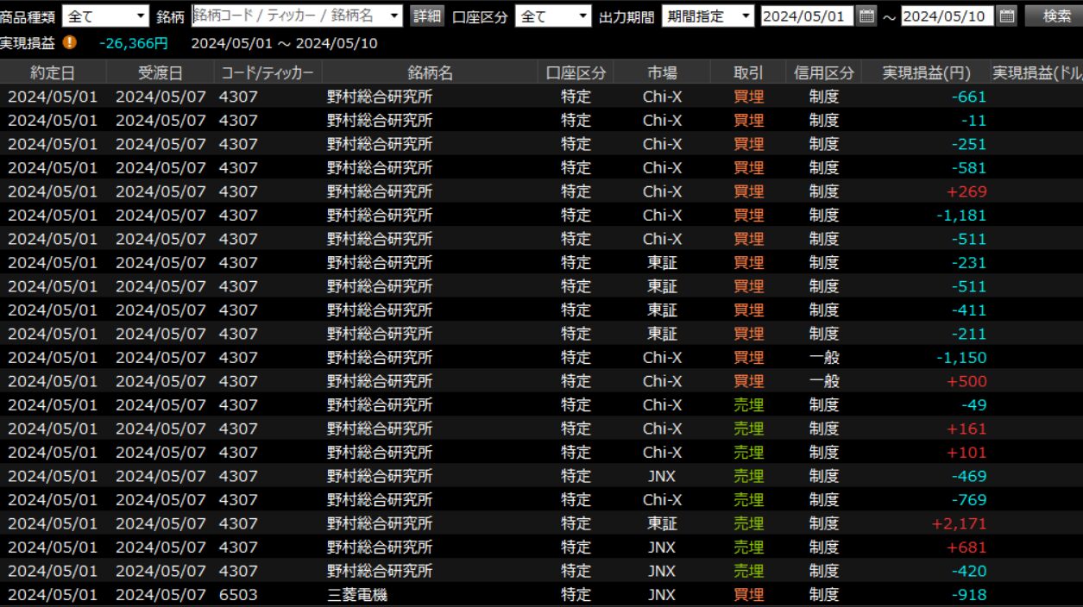
Task: Click the end date field 2024/05/10
Action: [x=947, y=16]
